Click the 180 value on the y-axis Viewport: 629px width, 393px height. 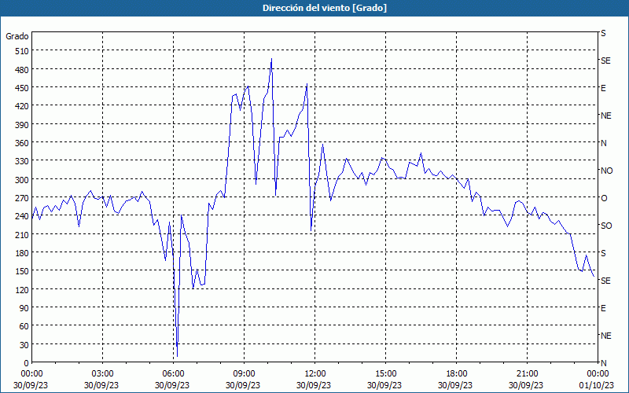point(22,253)
